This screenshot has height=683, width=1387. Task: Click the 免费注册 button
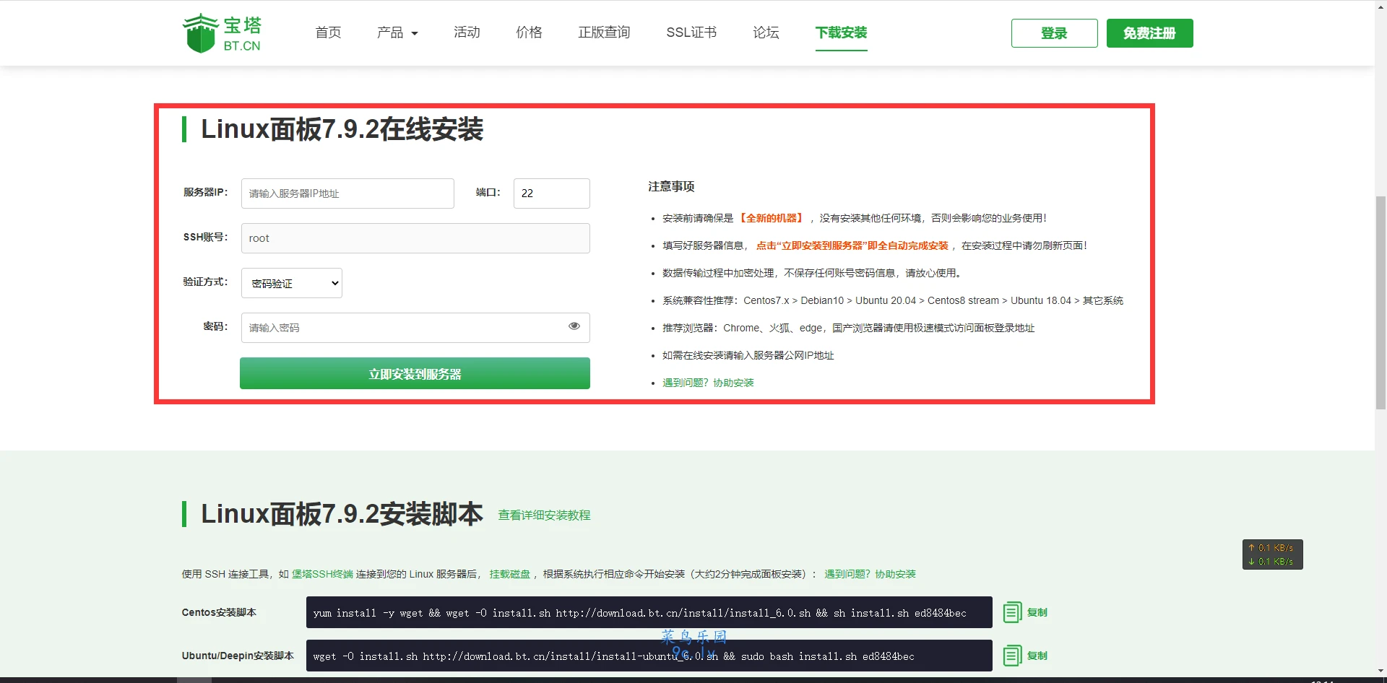[1149, 33]
